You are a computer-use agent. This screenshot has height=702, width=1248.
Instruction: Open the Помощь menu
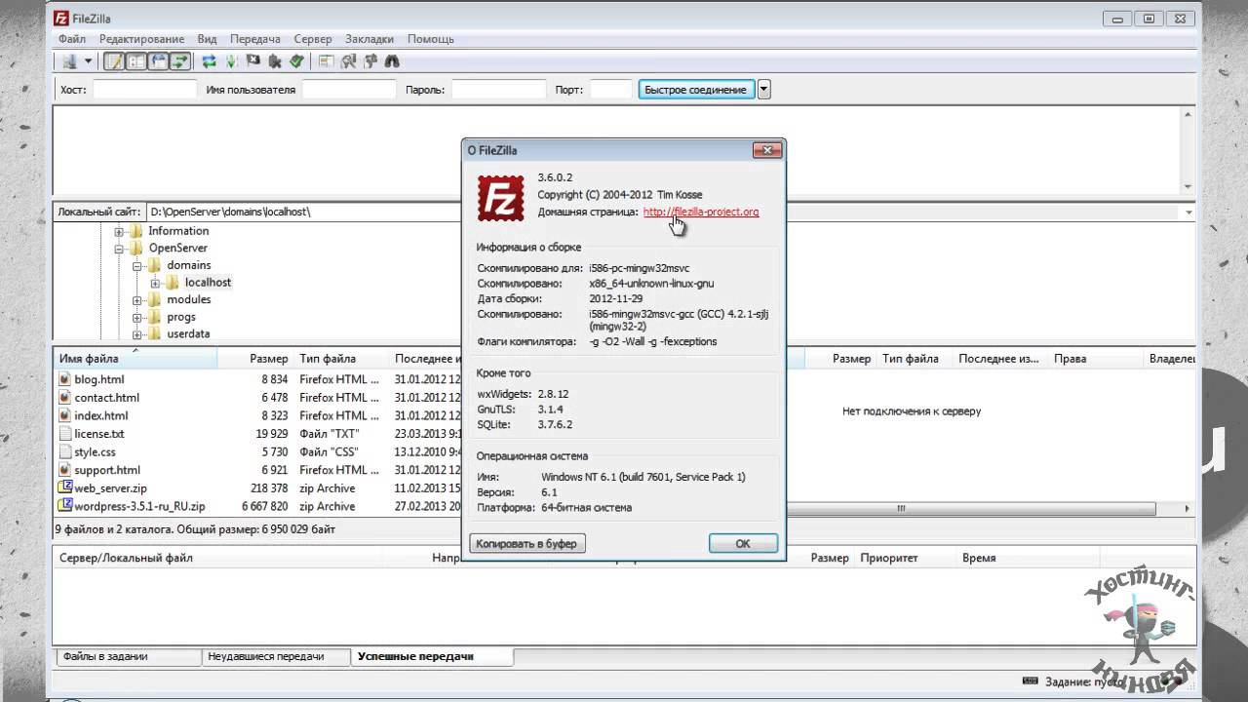430,39
